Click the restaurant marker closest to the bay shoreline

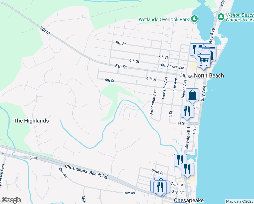(x=187, y=169)
